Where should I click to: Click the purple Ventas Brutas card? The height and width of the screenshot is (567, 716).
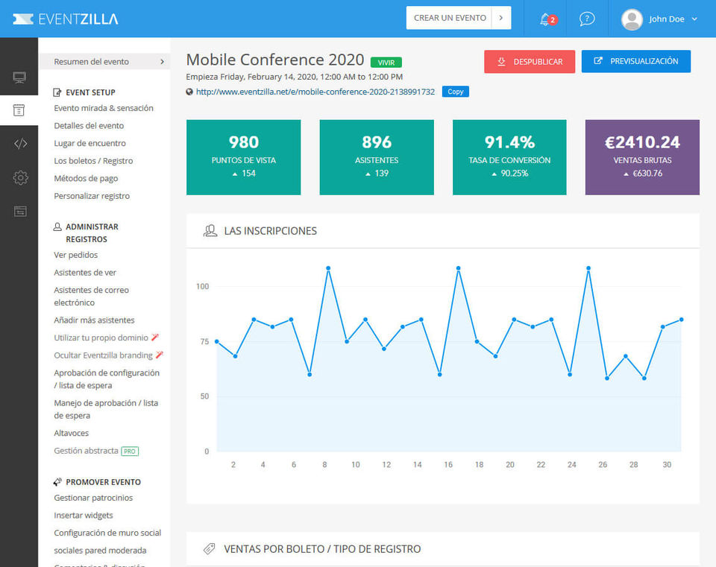642,157
